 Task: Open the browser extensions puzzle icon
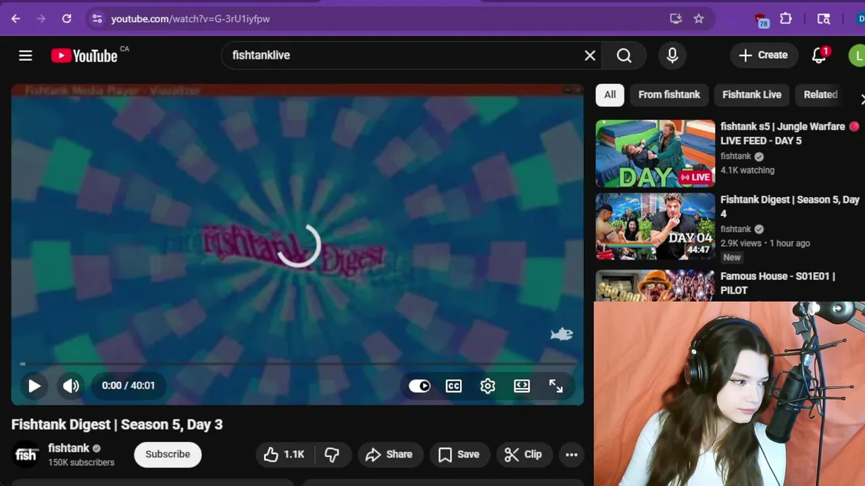tap(786, 19)
